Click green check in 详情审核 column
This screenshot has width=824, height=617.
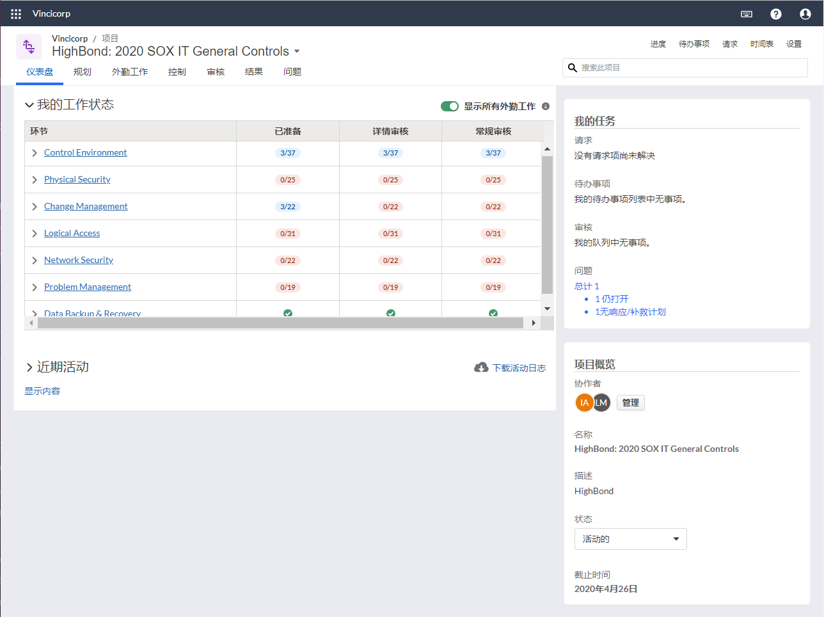391,313
